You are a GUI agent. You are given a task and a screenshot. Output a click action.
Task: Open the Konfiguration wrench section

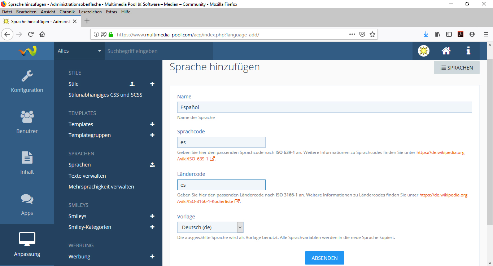tap(27, 81)
